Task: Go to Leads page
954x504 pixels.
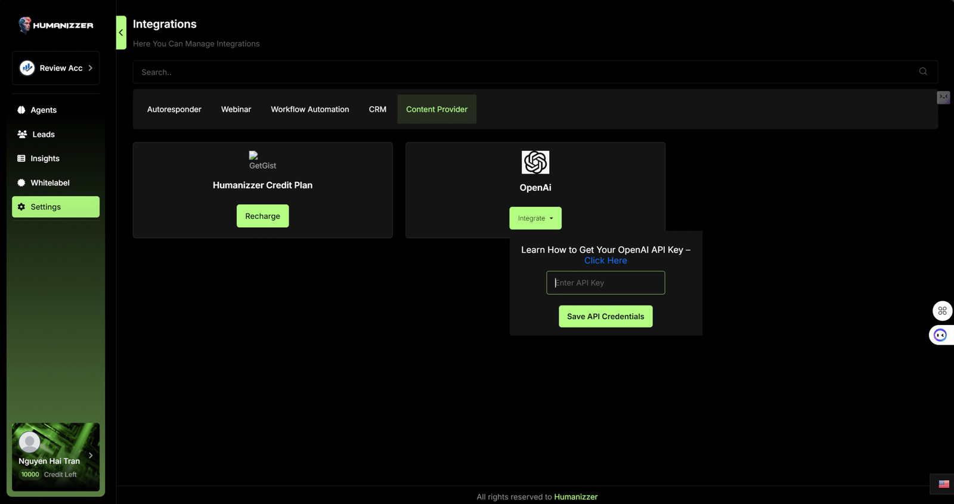Action: [x=55, y=134]
